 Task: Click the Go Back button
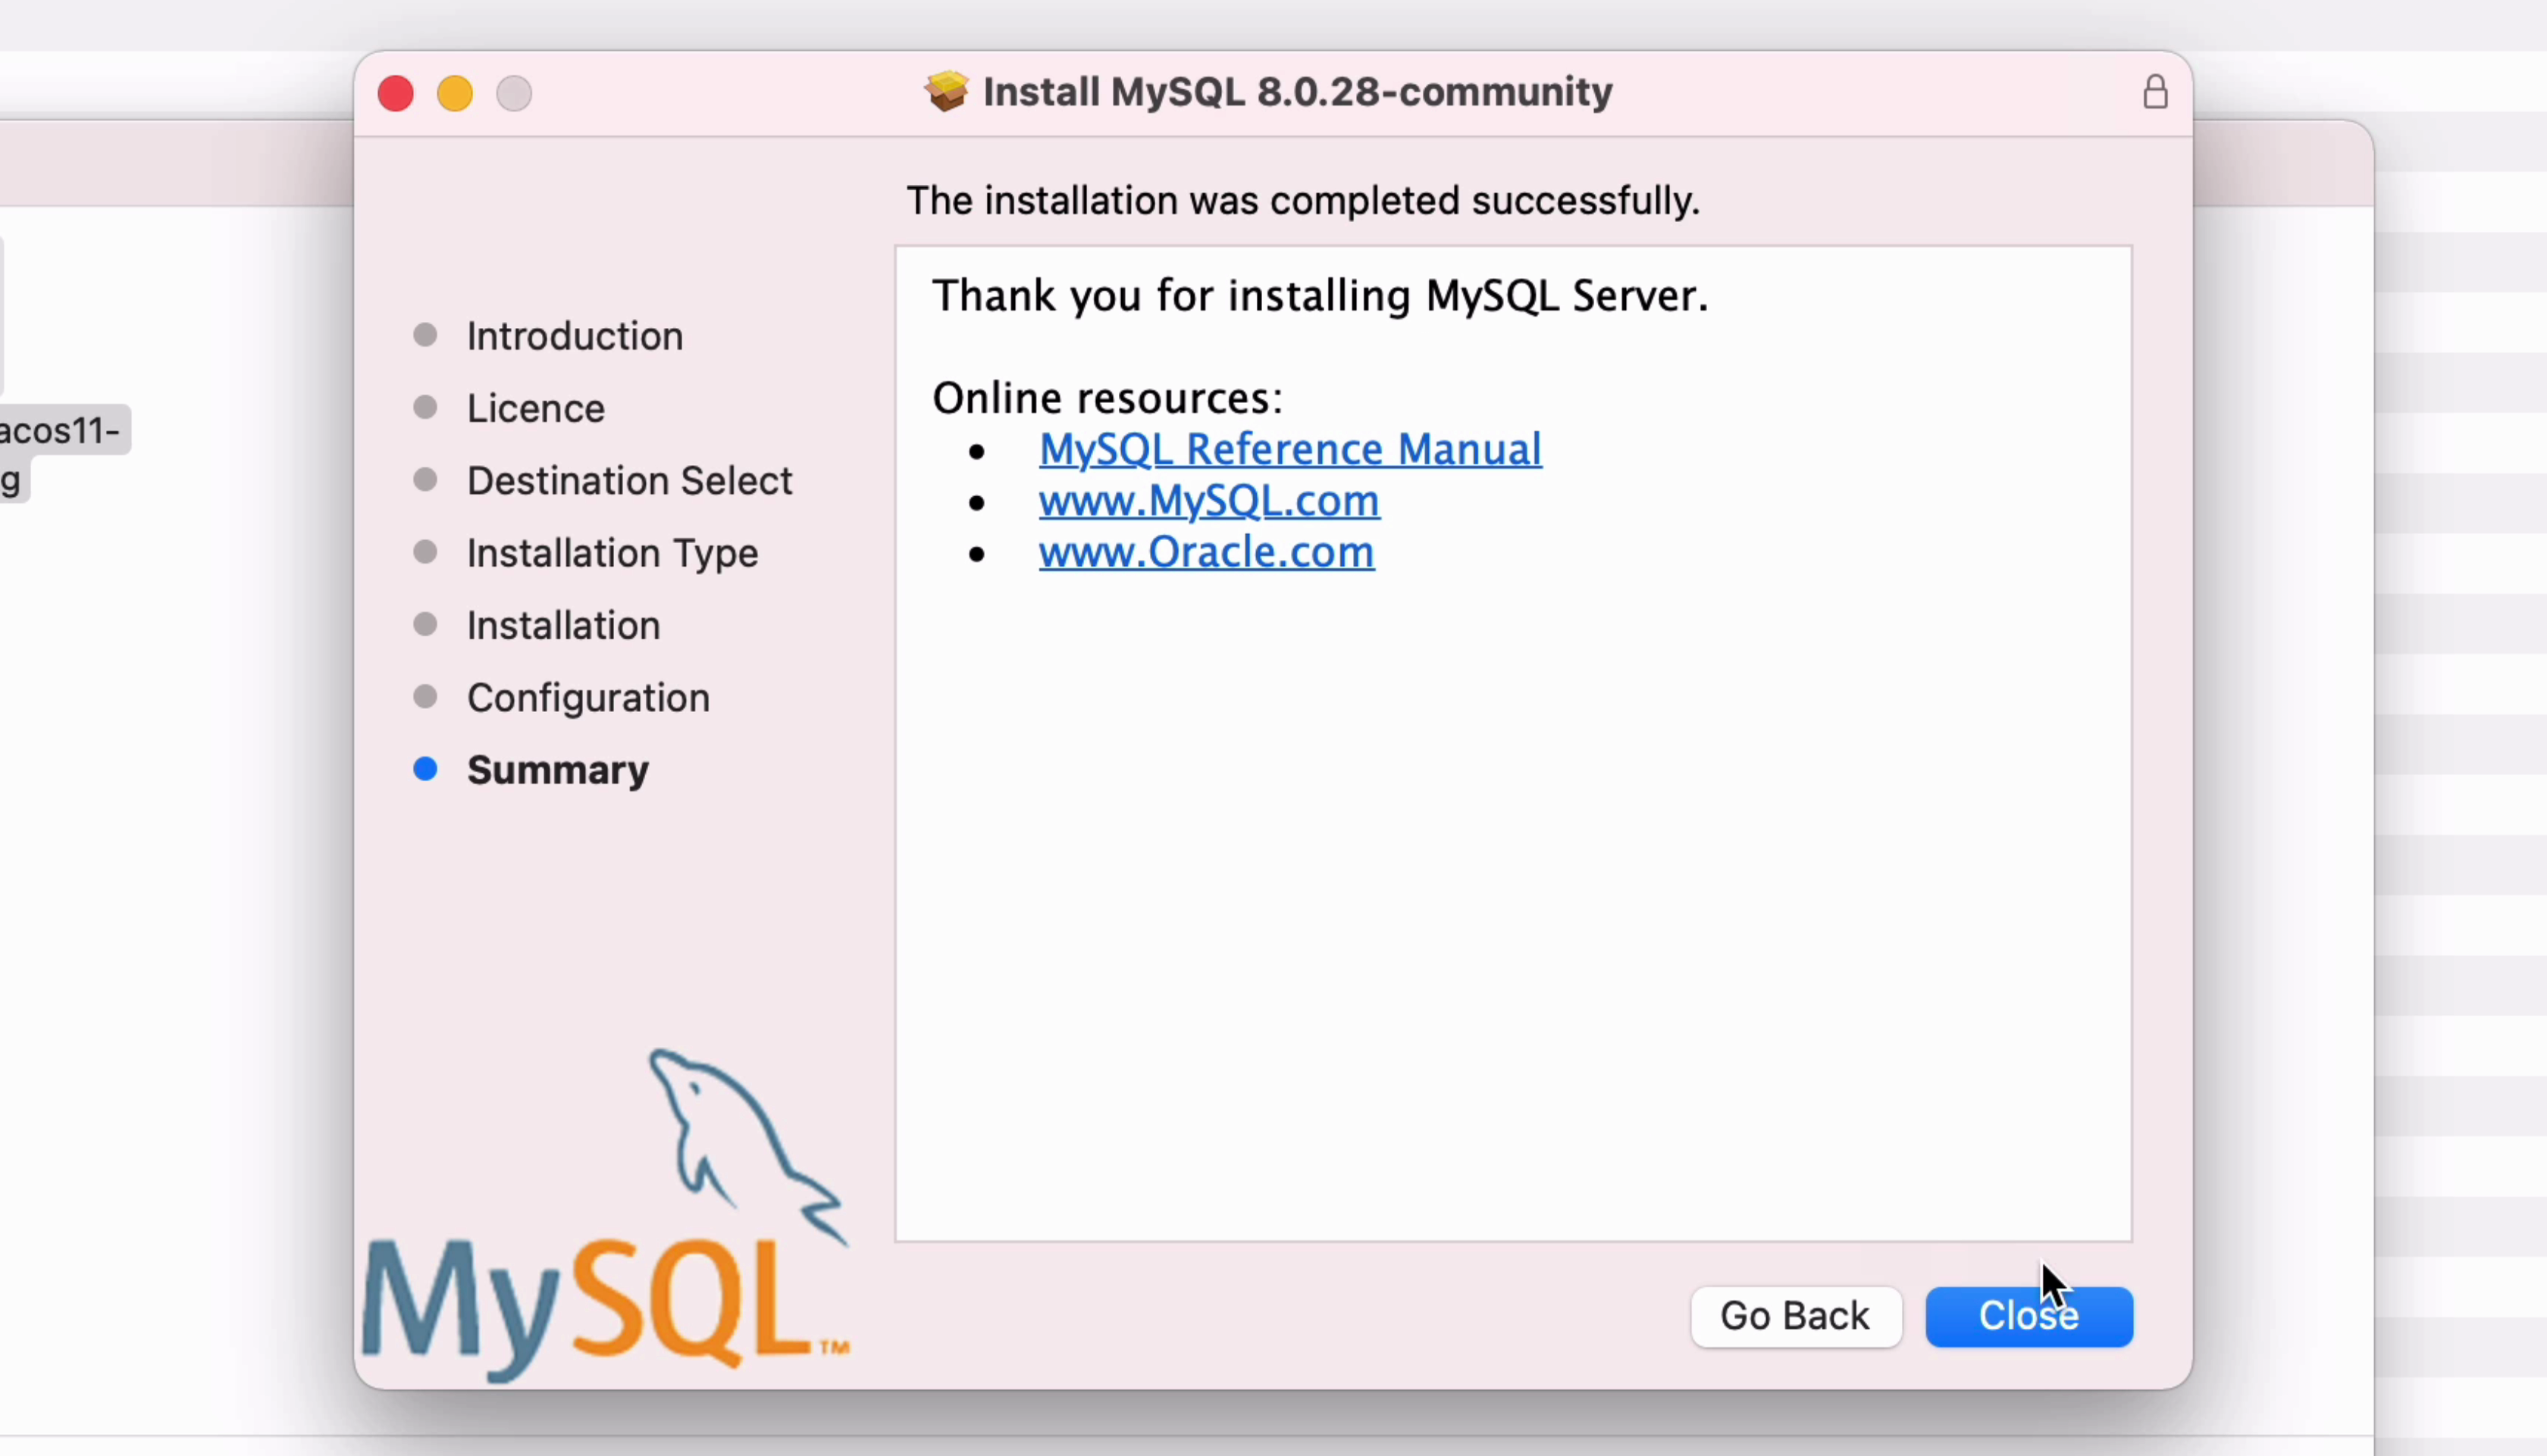1795,1316
